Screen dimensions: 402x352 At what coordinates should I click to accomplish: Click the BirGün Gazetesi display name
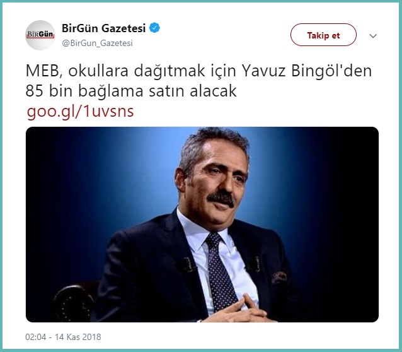pos(103,28)
